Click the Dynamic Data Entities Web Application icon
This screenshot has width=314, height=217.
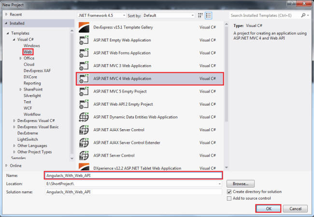pos(84,117)
